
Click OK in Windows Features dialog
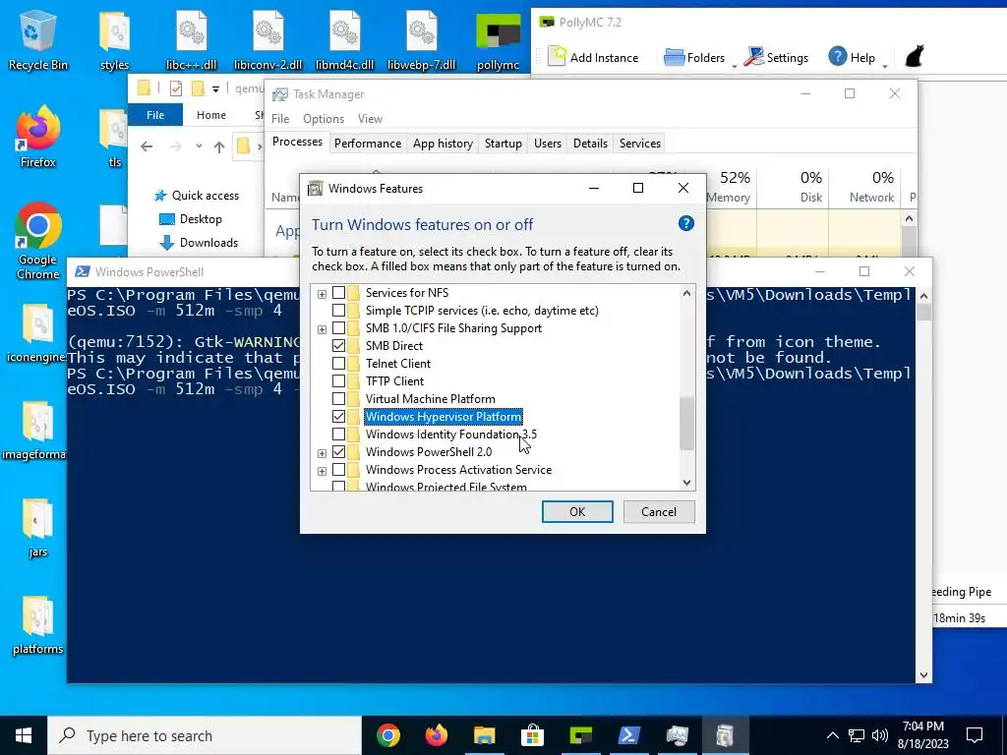point(577,511)
